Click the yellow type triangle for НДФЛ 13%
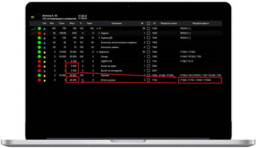256x148 pixels. click(45, 62)
